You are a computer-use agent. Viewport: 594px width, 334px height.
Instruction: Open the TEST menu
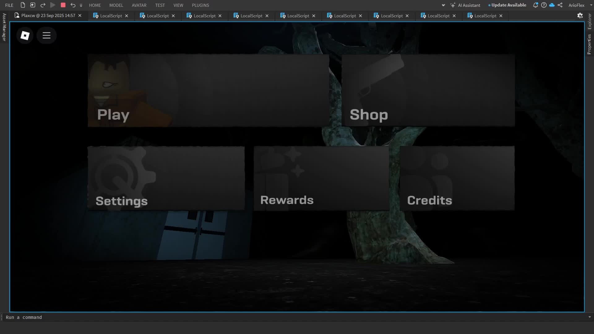[160, 5]
